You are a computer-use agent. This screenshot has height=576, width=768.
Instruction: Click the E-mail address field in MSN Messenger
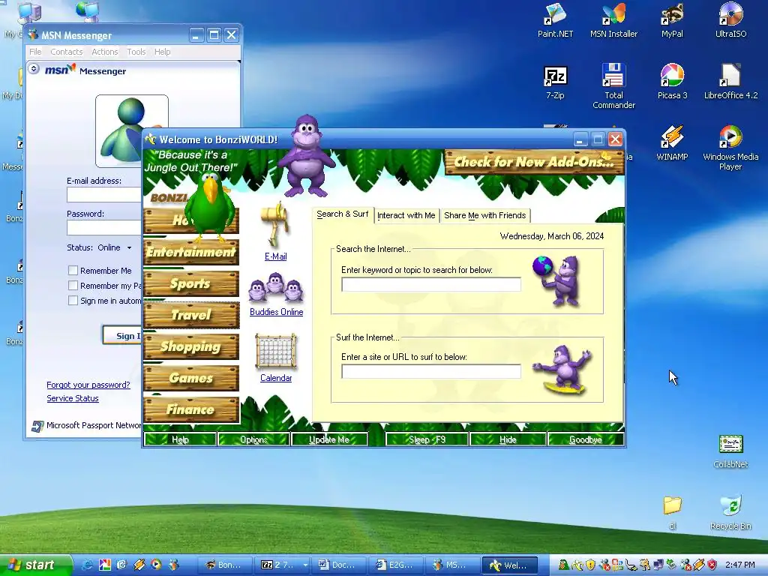104,195
